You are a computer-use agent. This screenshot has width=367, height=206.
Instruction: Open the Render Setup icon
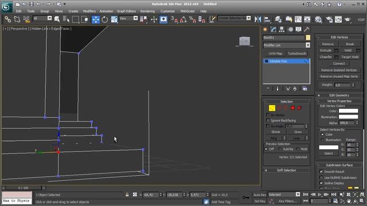click(x=329, y=19)
